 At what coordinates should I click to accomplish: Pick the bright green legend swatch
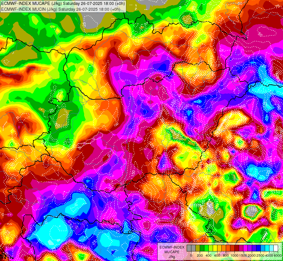pyautogui.click(x=206, y=248)
